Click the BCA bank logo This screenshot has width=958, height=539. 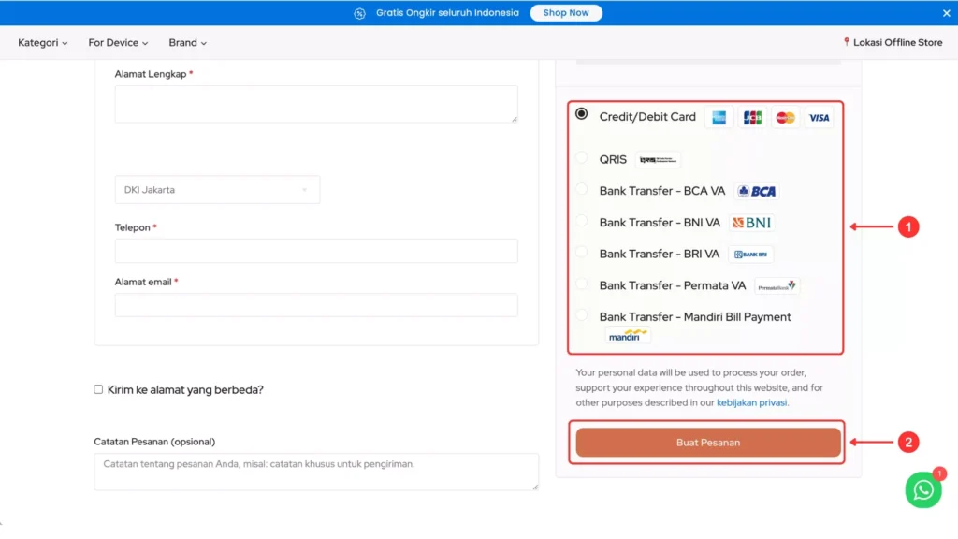click(756, 191)
